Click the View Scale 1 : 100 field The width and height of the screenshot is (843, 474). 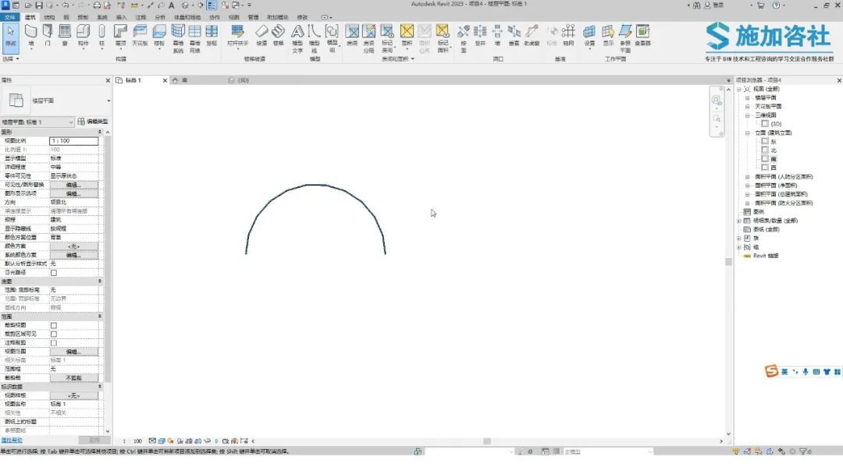pos(73,140)
